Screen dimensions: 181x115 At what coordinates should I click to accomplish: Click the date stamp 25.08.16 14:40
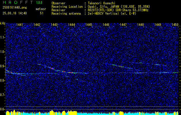click(x=15, y=13)
